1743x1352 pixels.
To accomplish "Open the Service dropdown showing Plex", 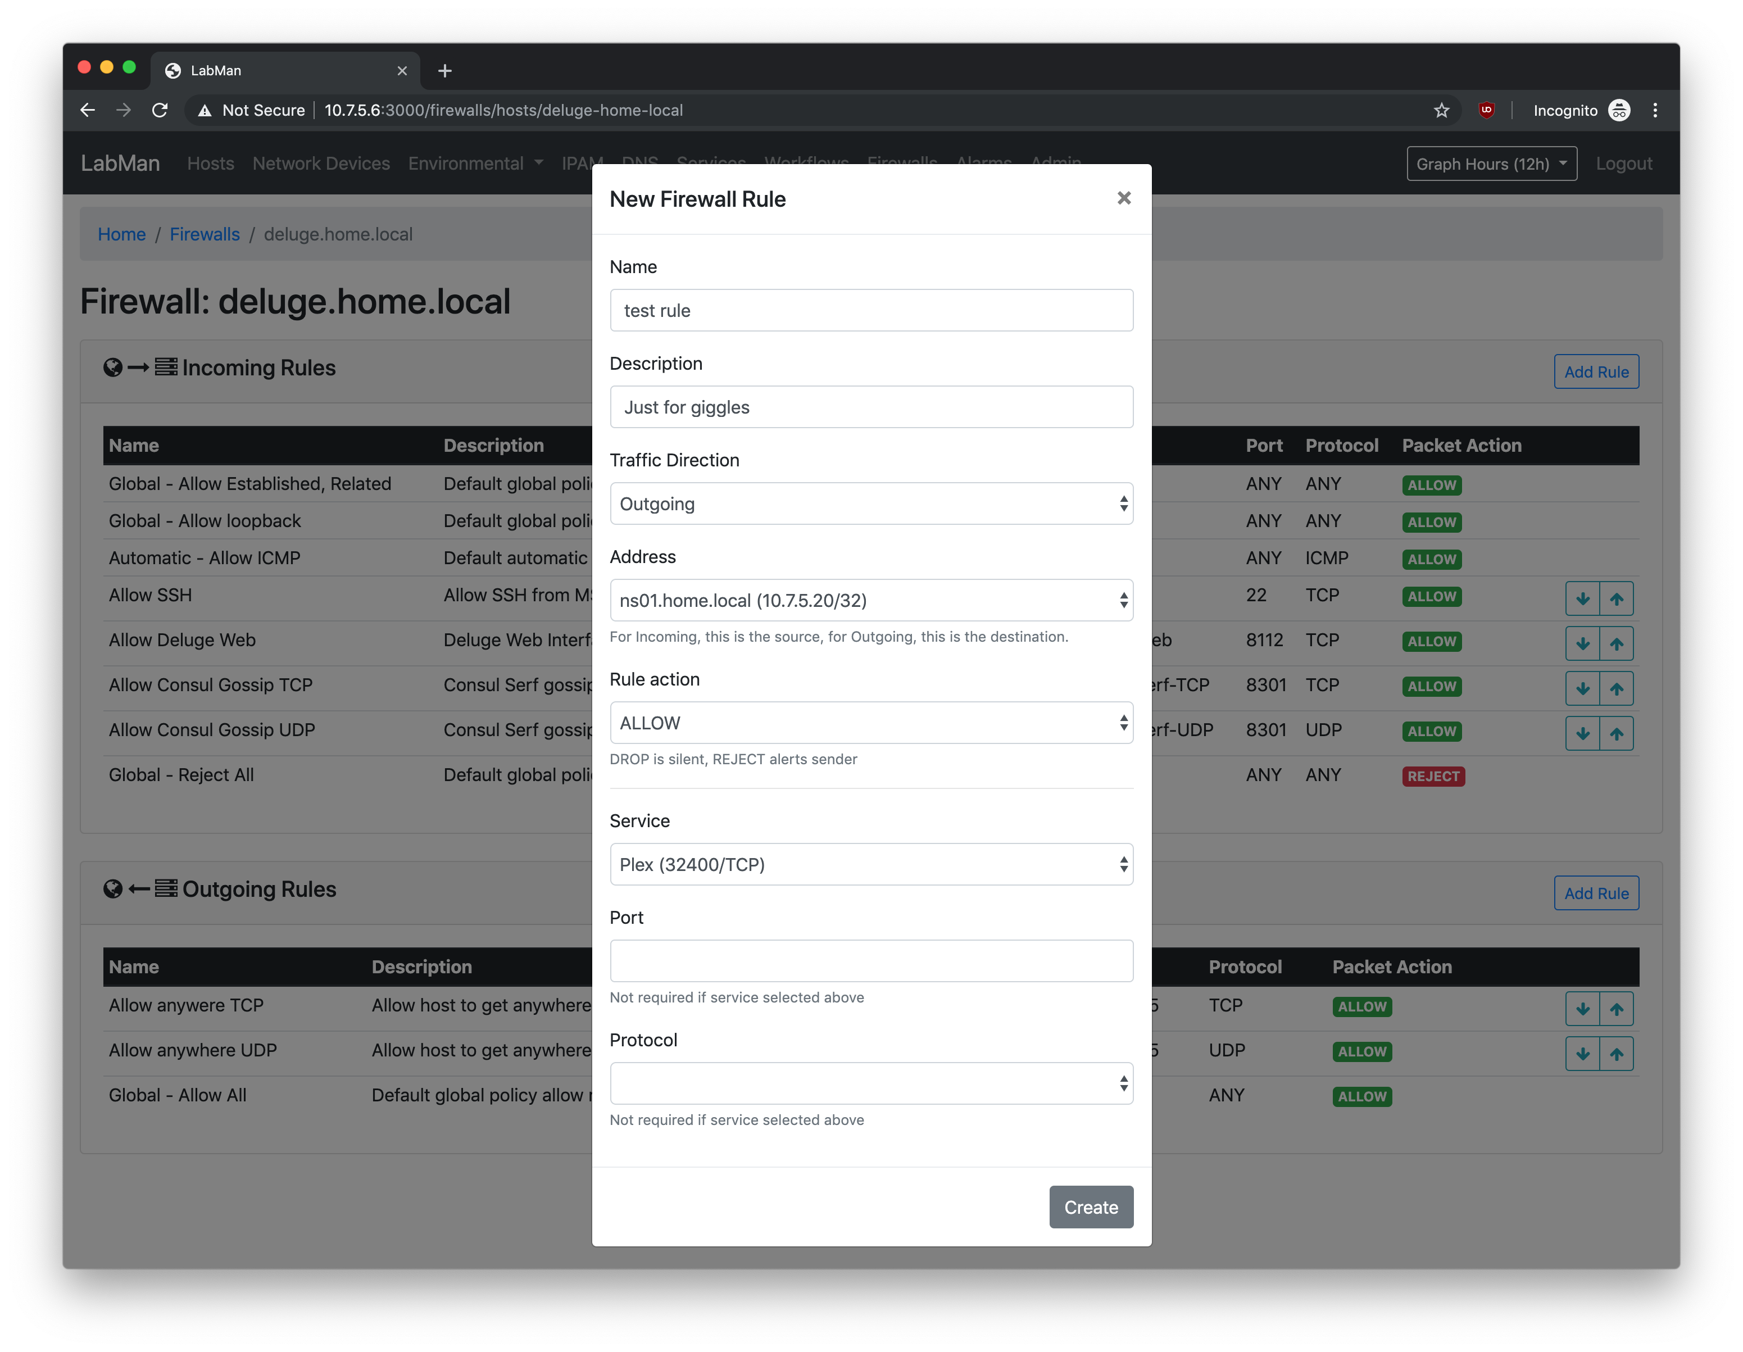I will [x=871, y=864].
